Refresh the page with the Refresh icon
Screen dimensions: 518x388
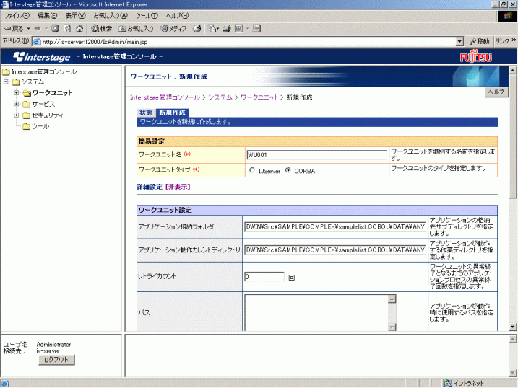[67, 29]
